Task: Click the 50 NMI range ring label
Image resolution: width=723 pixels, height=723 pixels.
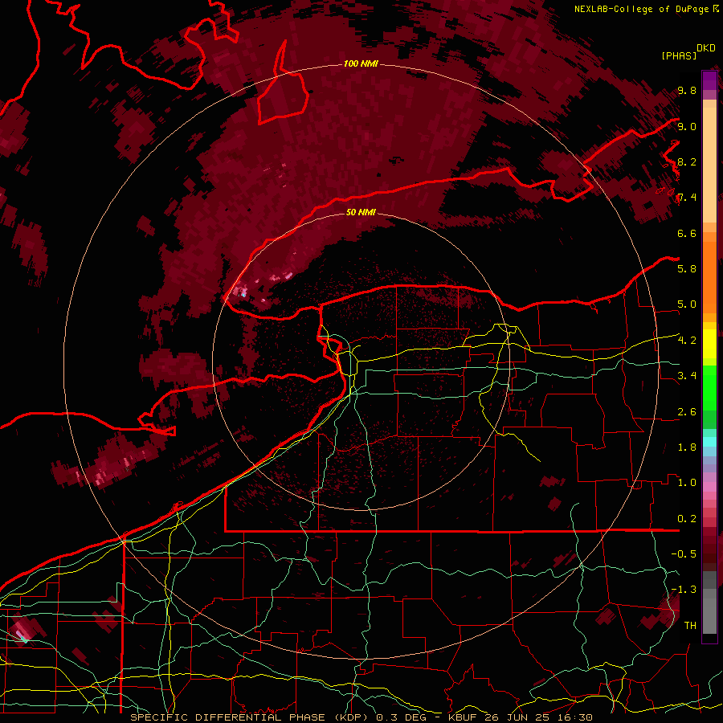Action: coord(361,212)
